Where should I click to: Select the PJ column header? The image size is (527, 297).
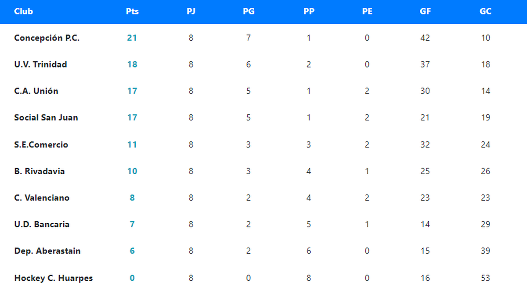pos(191,11)
